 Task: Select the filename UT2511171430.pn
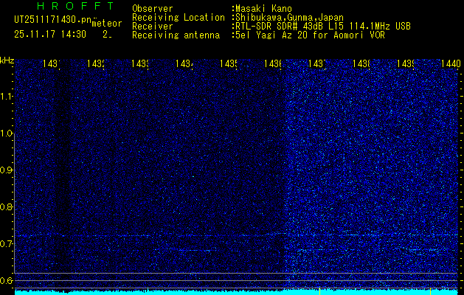pos(52,20)
